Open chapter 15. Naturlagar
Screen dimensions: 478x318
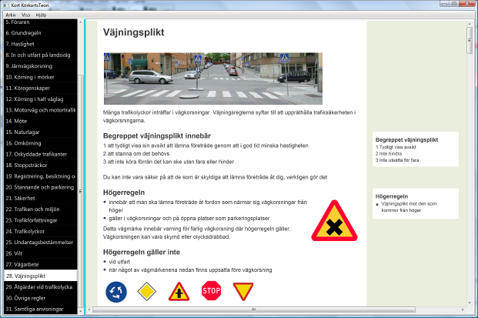41,132
